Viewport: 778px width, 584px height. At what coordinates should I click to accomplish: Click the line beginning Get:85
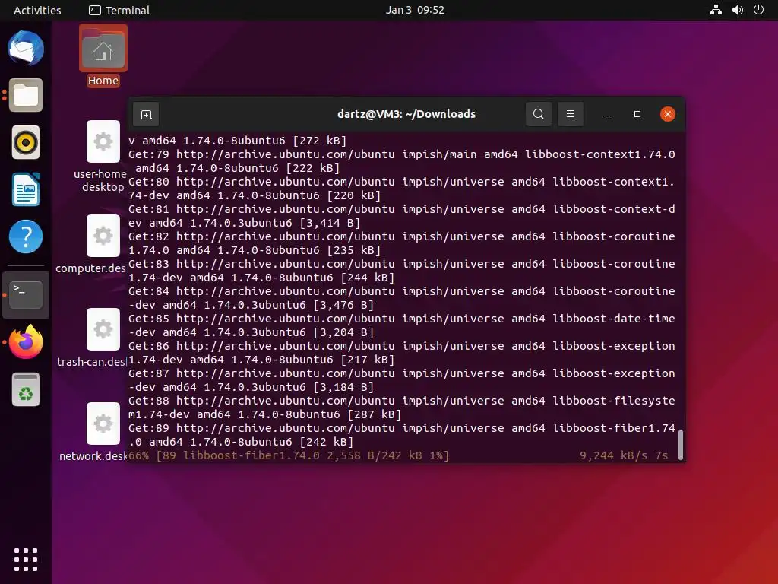(x=401, y=319)
